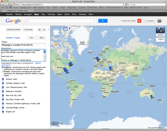Image resolution: width=167 pixels, height=131 pixels.
Task: Click the print icon button
Action: 39,30
